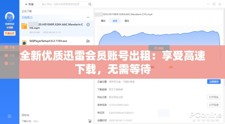The image size is (225, 124).
Task: Click the VIP badge under username
Action: click(x=10, y=28)
